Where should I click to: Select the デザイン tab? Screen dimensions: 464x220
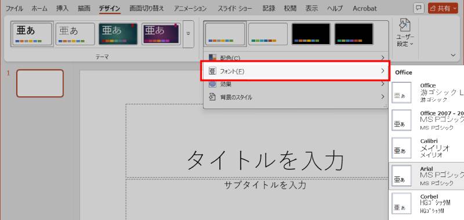tap(110, 8)
